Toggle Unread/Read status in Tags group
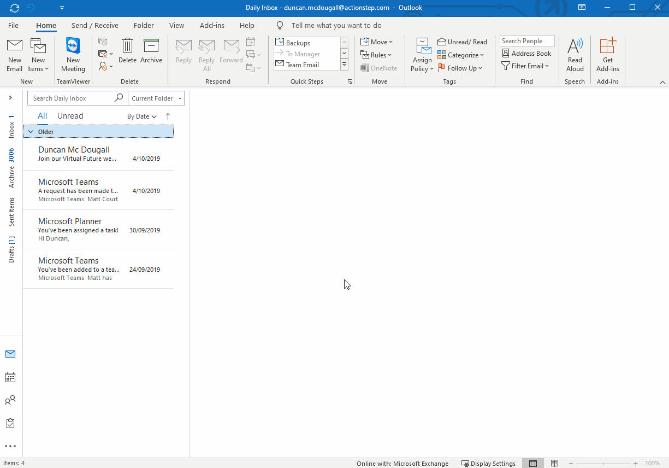 (x=462, y=41)
